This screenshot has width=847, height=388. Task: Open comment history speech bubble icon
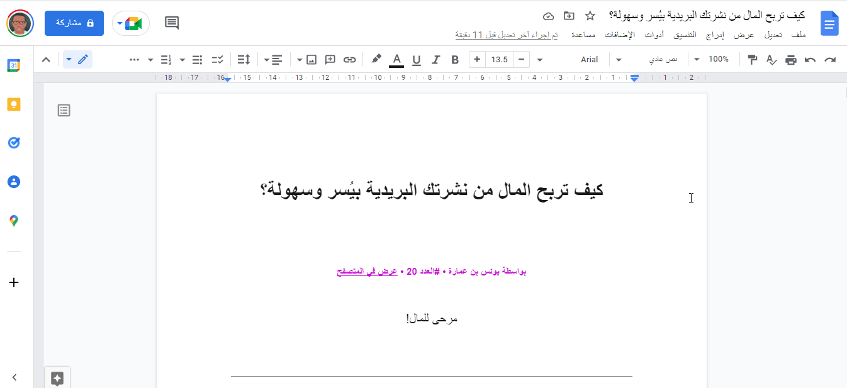click(x=172, y=23)
